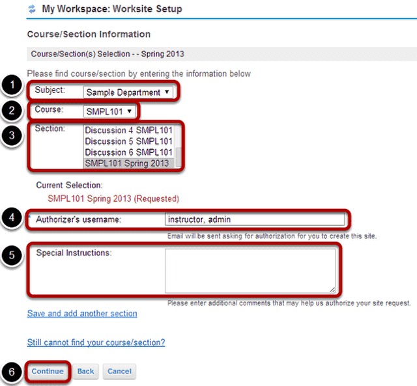Open the Course dropdown showing SMPL101

(x=109, y=111)
